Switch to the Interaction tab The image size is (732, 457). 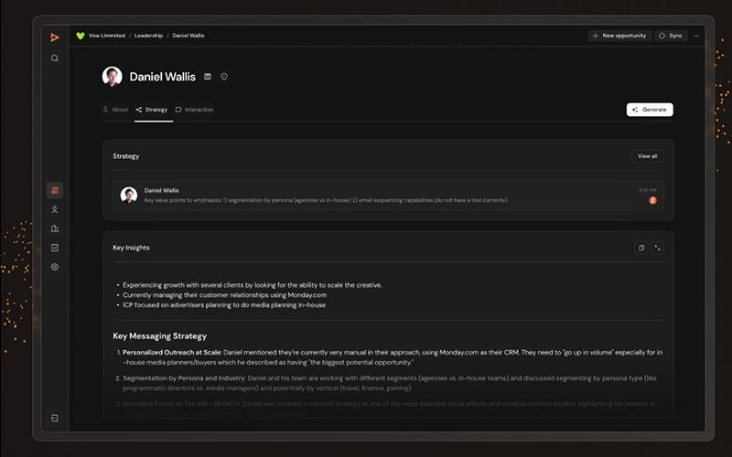[x=194, y=110]
